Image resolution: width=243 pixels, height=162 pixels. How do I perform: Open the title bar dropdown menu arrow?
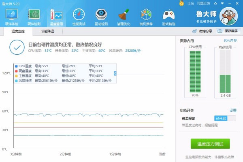[x=222, y=3]
